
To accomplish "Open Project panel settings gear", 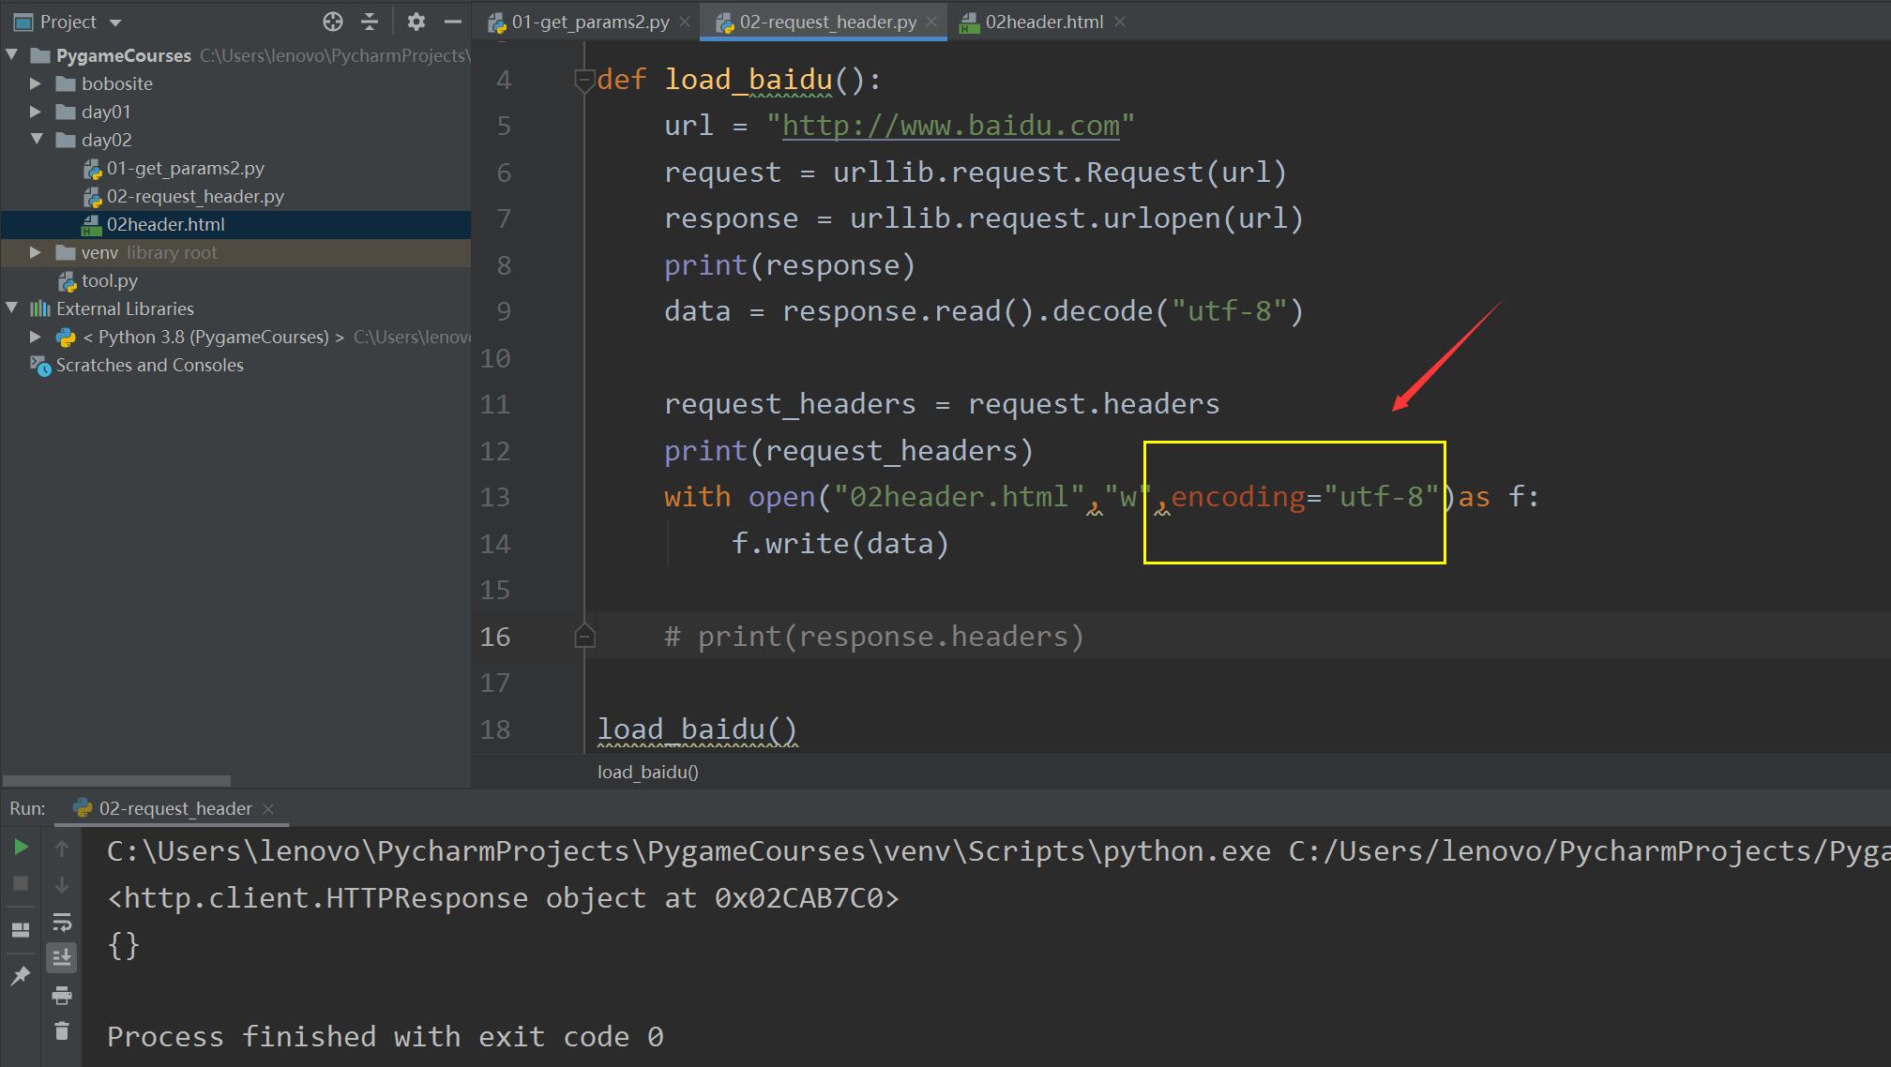I will 416,22.
